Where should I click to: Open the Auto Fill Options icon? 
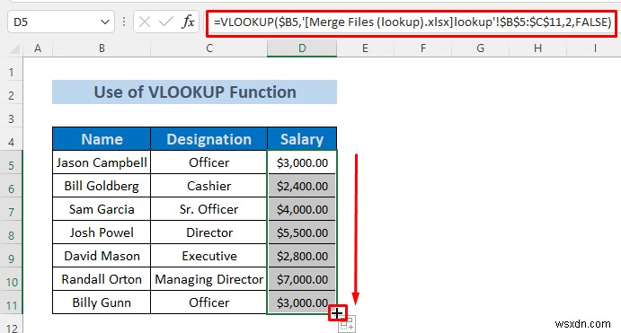347,324
